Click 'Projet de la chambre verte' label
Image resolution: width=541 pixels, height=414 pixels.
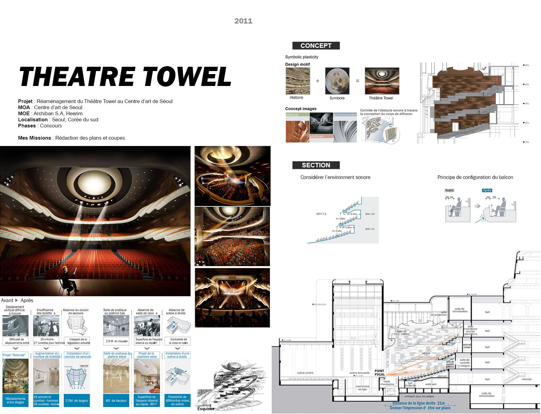coord(147,355)
